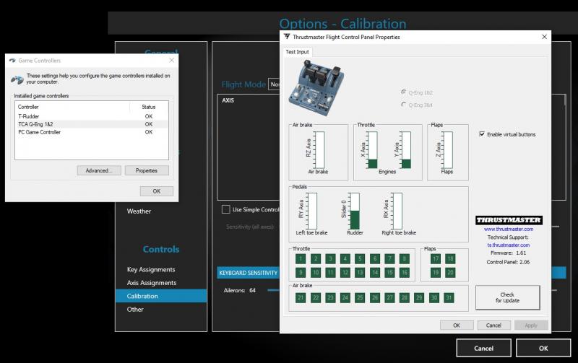Click the throttle quadrant device image
Image resolution: width=578 pixels, height=363 pixels.
[316, 87]
